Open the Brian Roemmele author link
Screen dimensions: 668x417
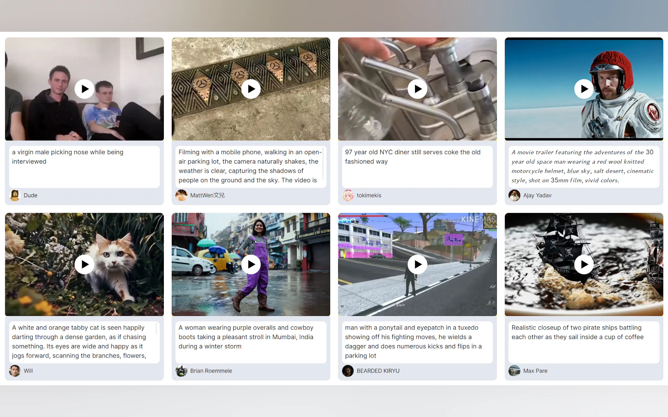click(211, 371)
